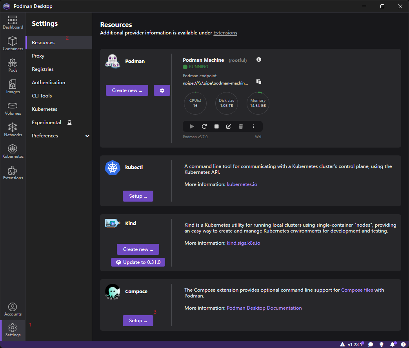Viewport: 409px width, 348px height.
Task: Delete the Podman Machine
Action: [x=241, y=126]
